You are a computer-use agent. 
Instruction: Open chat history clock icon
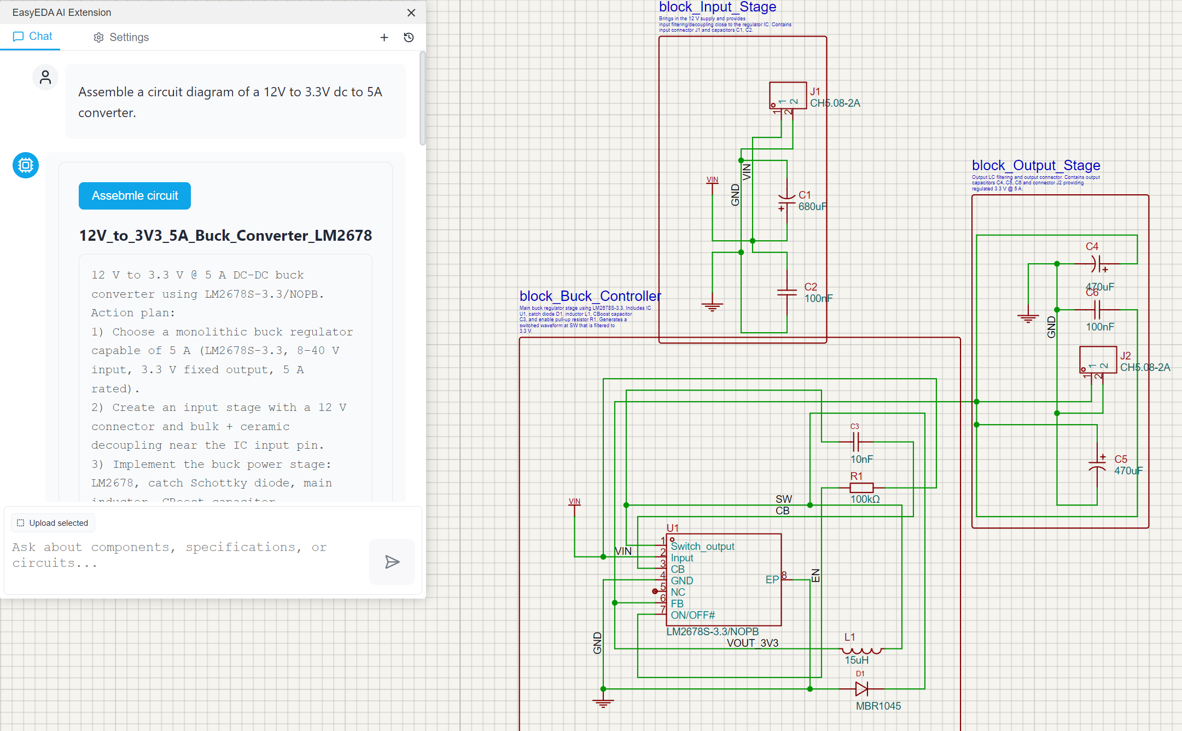click(409, 37)
